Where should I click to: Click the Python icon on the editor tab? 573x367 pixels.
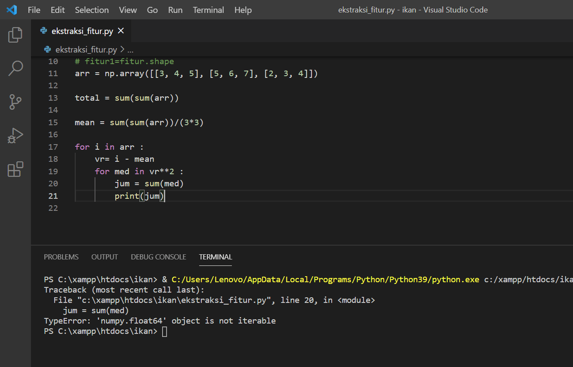tap(43, 31)
